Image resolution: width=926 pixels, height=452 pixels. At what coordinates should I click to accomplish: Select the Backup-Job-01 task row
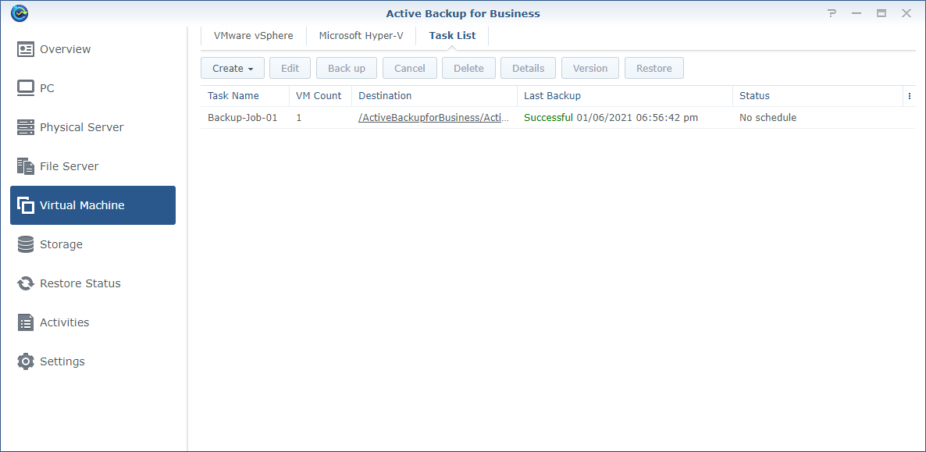242,118
